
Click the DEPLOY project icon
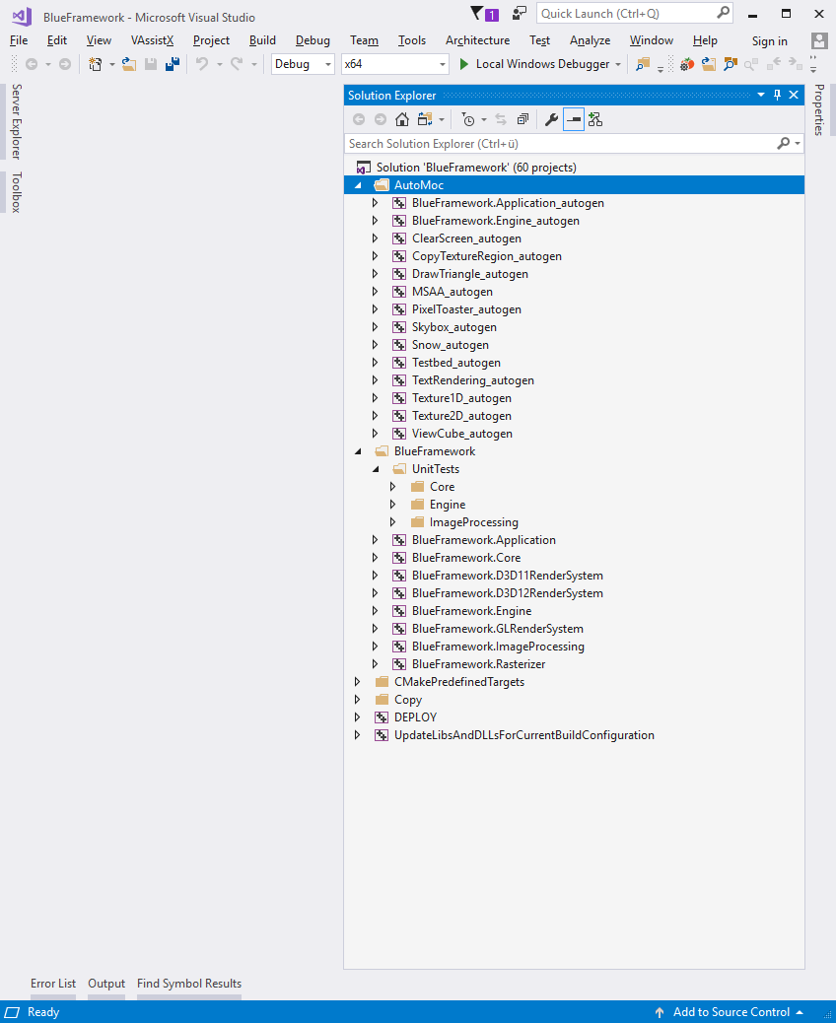(382, 717)
